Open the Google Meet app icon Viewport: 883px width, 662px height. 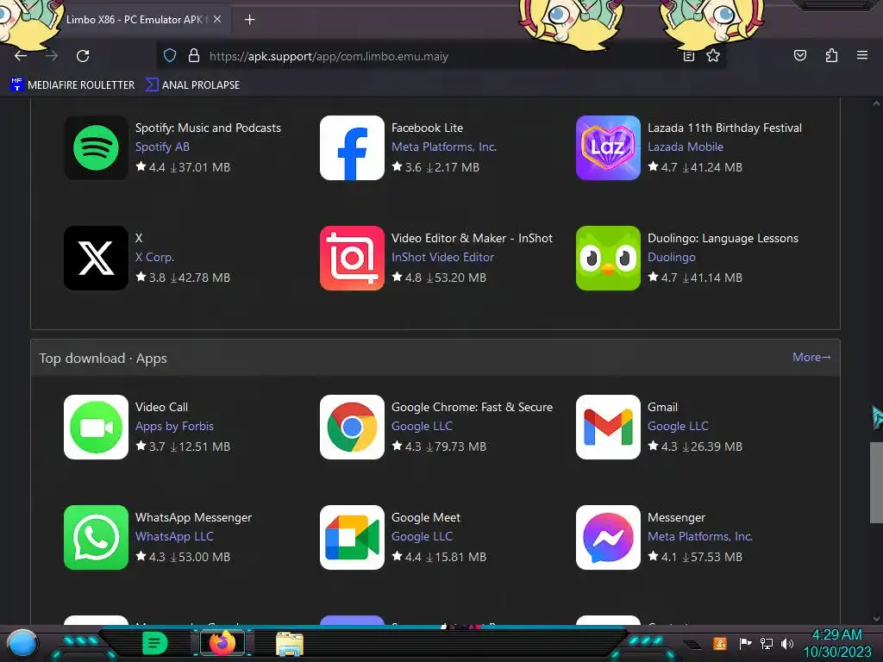click(x=352, y=538)
